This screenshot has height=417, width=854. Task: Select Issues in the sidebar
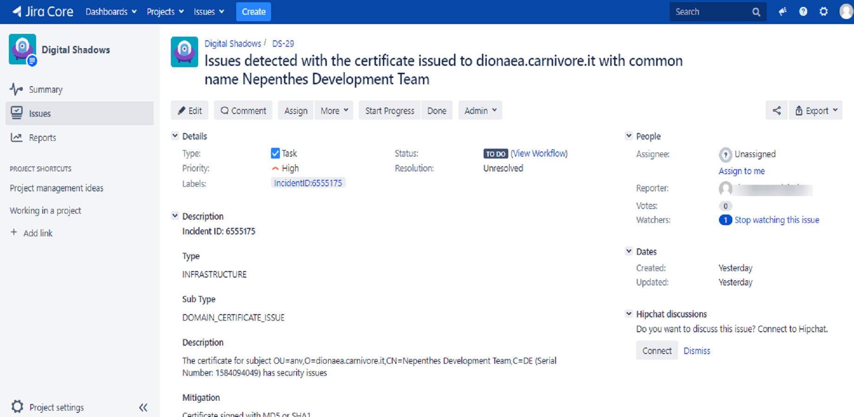click(x=79, y=113)
